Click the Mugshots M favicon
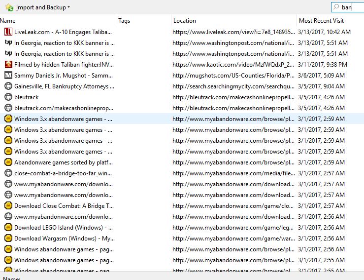Image resolution: width=364 pixels, height=280 pixels. point(8,76)
